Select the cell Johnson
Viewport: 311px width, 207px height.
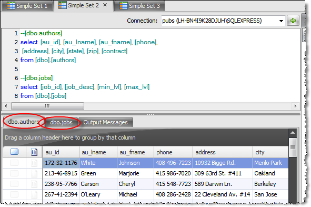click(x=135, y=163)
